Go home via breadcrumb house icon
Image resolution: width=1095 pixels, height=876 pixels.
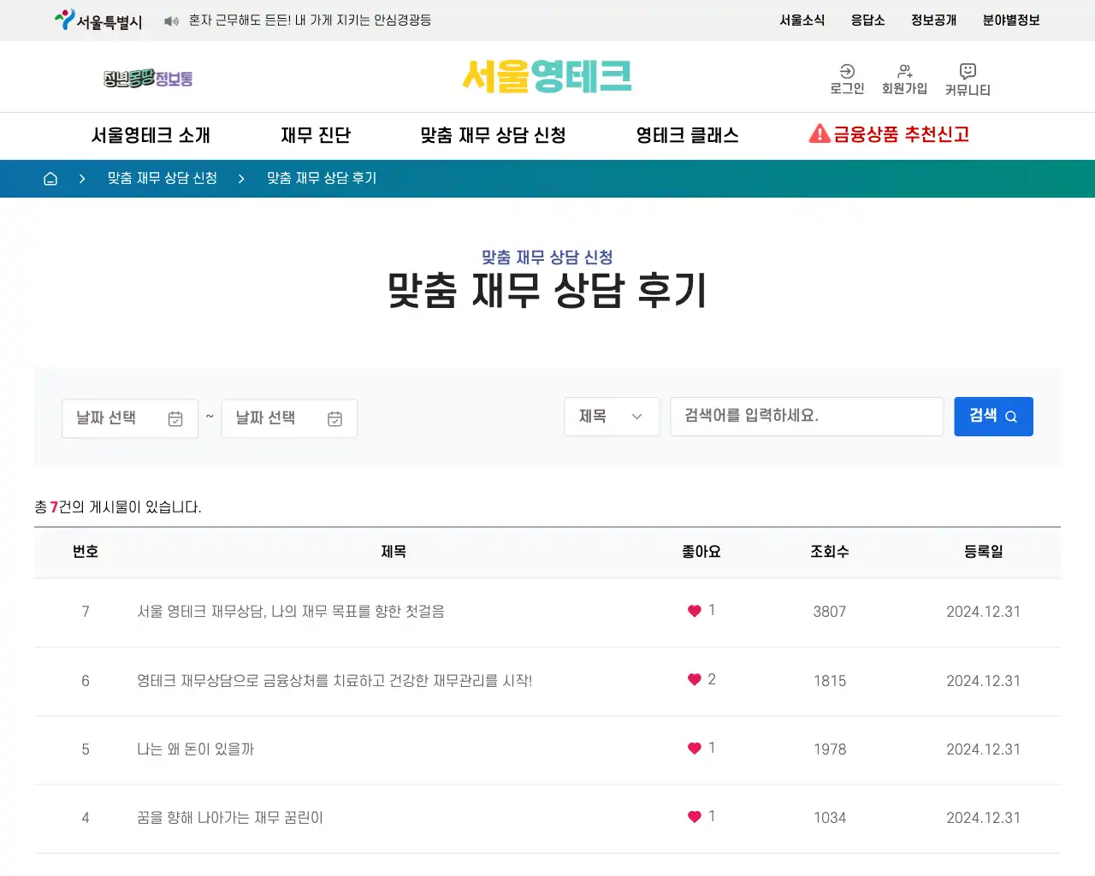click(50, 178)
